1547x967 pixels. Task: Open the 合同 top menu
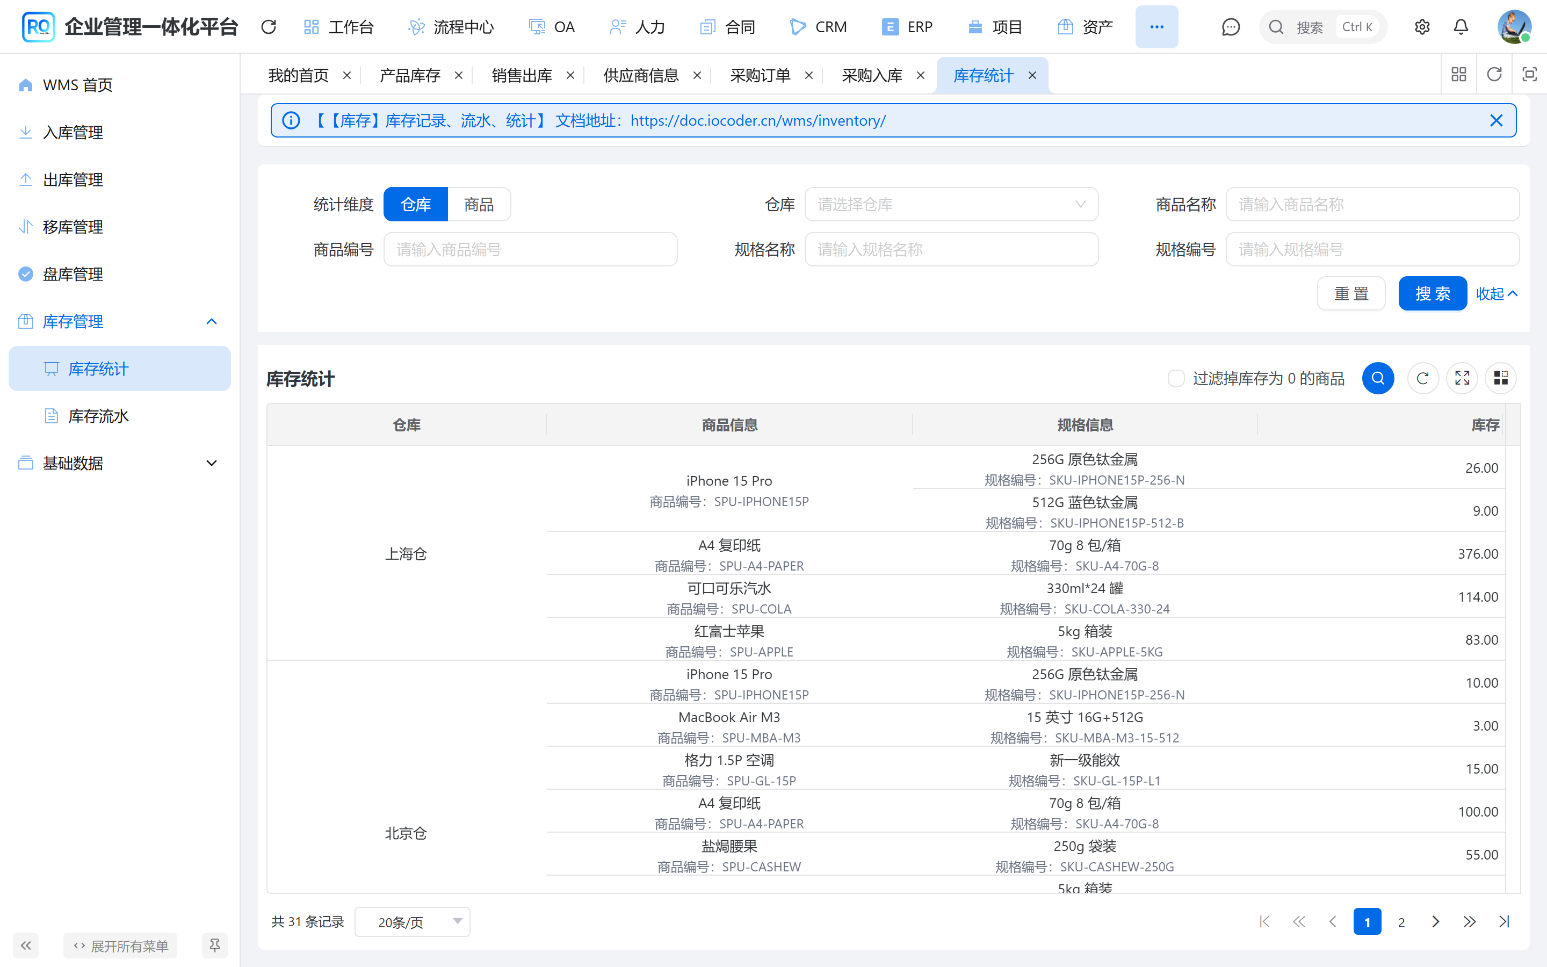[x=728, y=27]
